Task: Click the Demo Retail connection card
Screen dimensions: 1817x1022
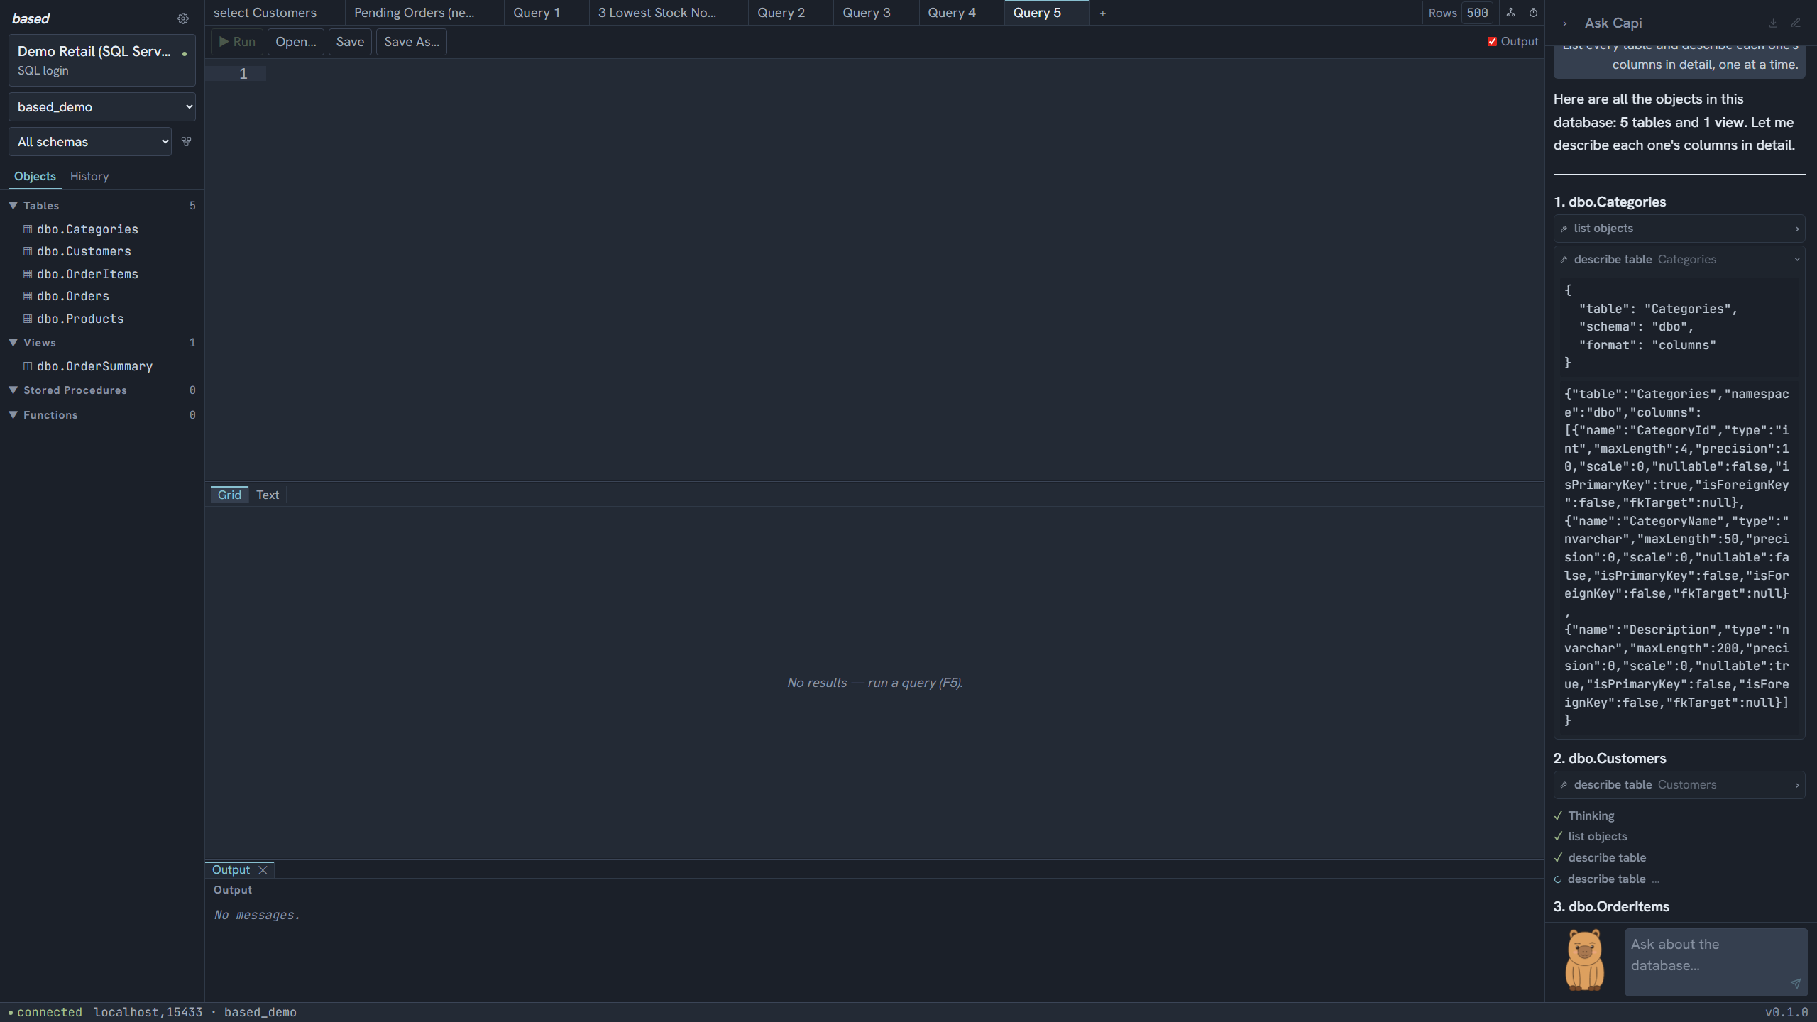Action: (x=102, y=60)
